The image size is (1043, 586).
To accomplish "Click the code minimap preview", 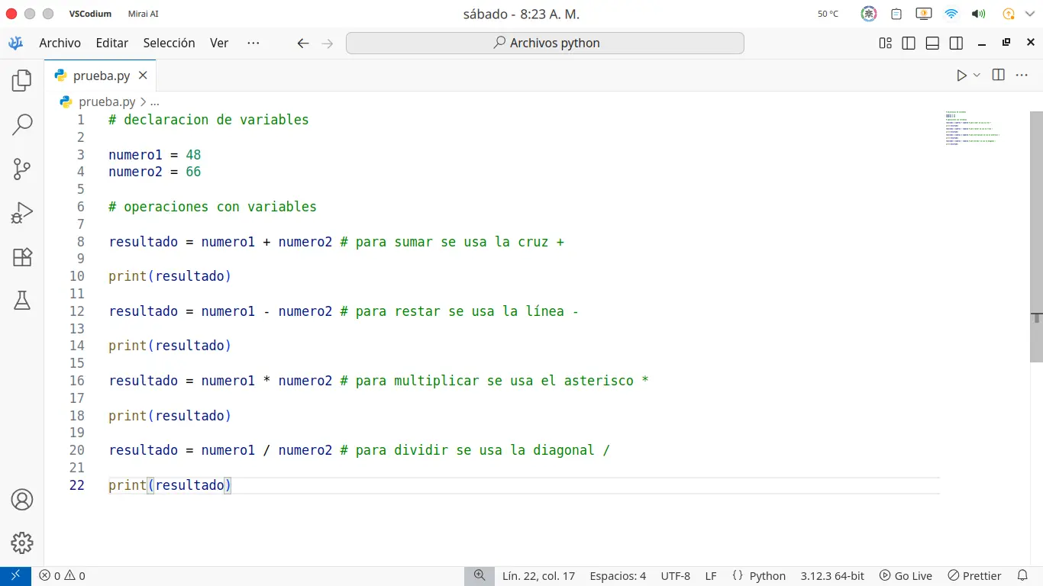I will pos(972,128).
